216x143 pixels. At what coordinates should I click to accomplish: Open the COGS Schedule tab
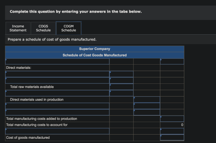43,28
